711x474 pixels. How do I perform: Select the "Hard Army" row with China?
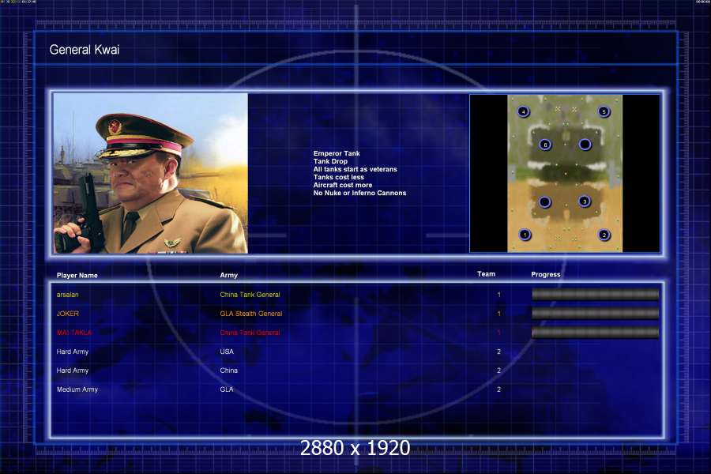[x=355, y=371]
